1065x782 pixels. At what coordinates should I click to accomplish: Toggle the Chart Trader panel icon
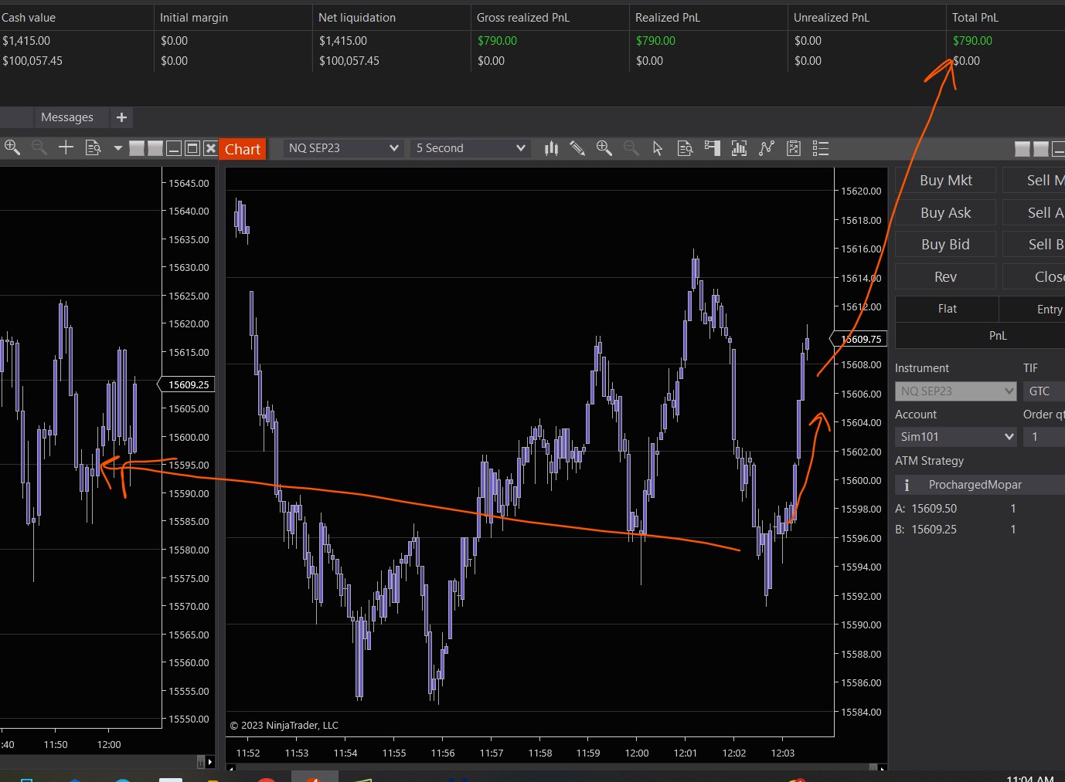click(x=712, y=148)
